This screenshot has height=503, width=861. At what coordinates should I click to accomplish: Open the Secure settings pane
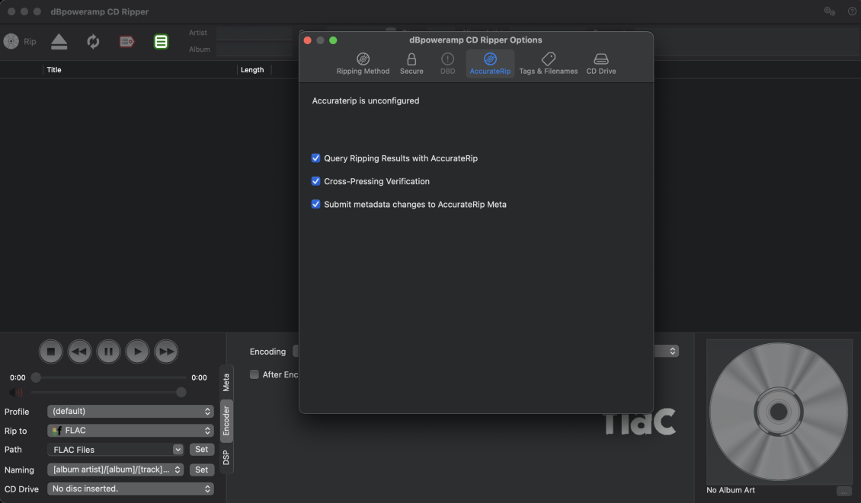411,63
